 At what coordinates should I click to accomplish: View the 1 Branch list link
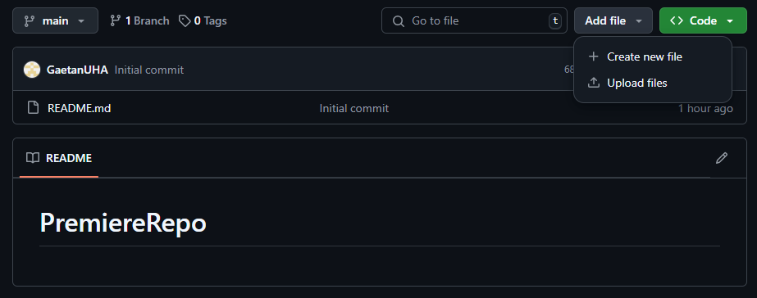click(x=139, y=20)
